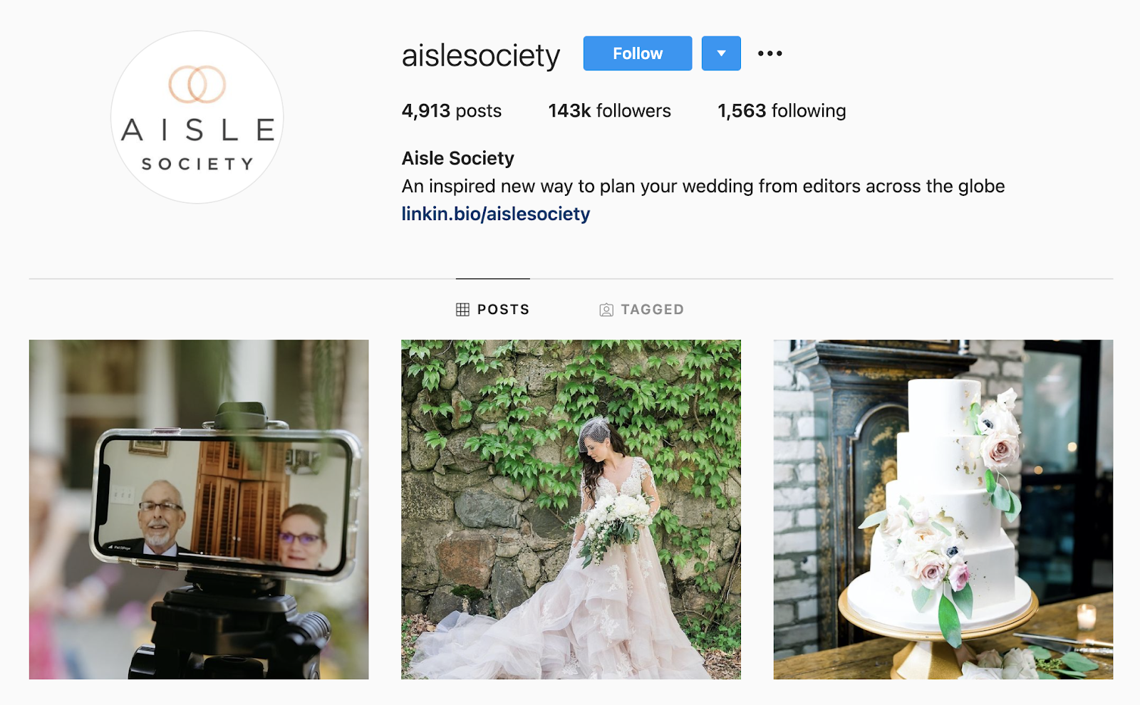The width and height of the screenshot is (1140, 705).
Task: Expand the suggested accounts dropdown arrow
Action: pos(721,53)
